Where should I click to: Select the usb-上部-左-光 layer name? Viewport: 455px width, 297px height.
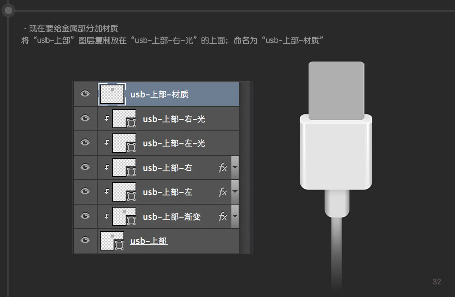174,143
